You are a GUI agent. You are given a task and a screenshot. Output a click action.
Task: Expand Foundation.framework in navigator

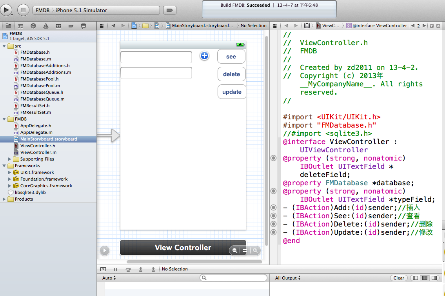point(9,179)
